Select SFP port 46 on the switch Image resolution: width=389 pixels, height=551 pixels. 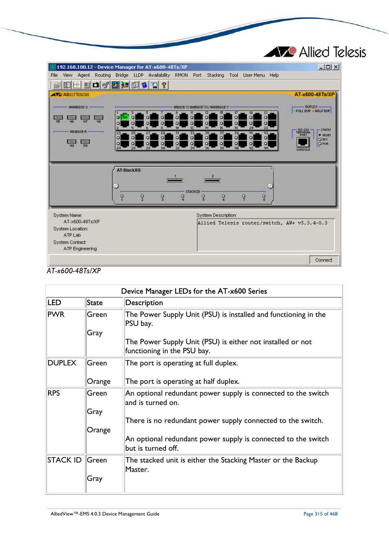[x=72, y=117]
